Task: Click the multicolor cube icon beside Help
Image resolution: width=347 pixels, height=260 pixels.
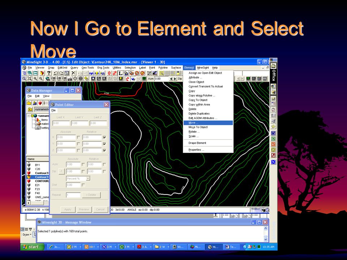Action: [42, 73]
